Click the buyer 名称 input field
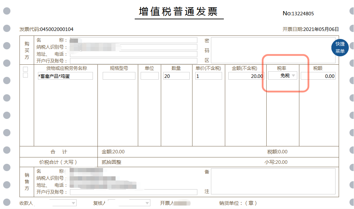This screenshot has height=209, width=354. [x=133, y=40]
